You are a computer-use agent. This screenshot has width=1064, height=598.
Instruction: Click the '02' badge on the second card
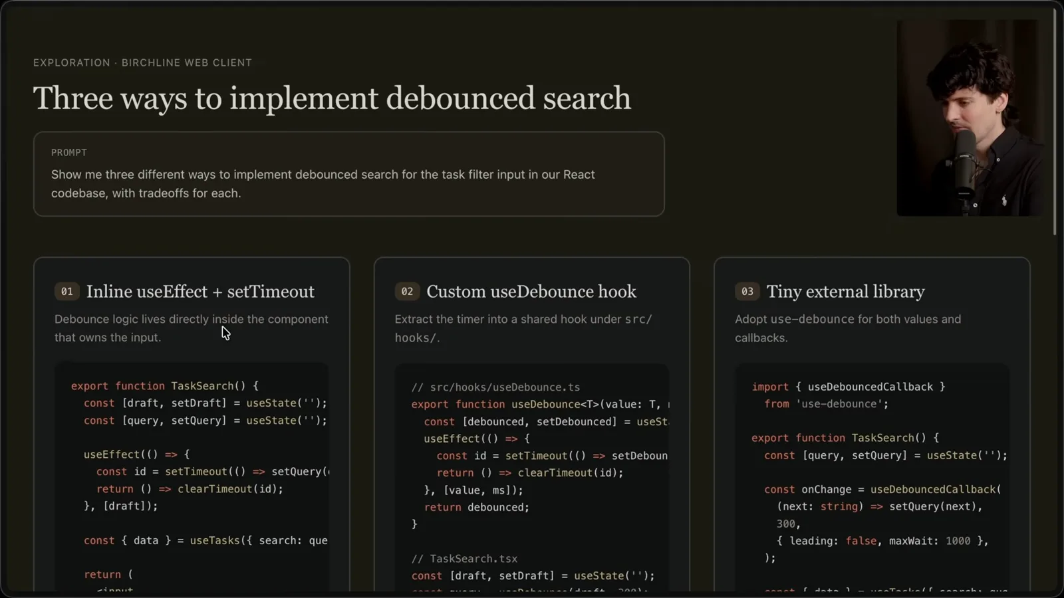click(407, 291)
